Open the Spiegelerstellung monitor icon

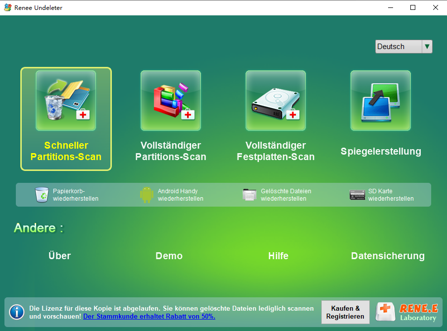pyautogui.click(x=381, y=101)
